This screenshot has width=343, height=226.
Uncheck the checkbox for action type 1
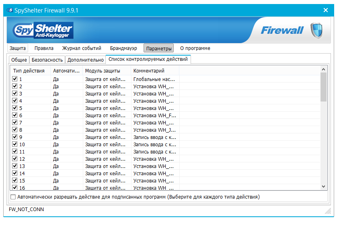coord(14,79)
